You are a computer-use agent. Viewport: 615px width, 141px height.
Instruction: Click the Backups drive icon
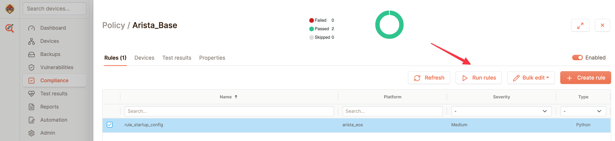coord(31,54)
